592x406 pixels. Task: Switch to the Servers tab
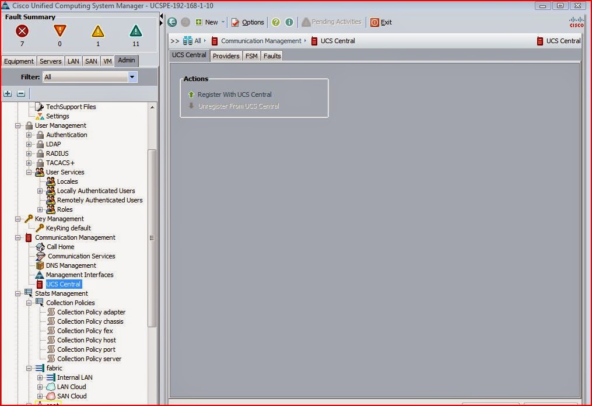51,61
